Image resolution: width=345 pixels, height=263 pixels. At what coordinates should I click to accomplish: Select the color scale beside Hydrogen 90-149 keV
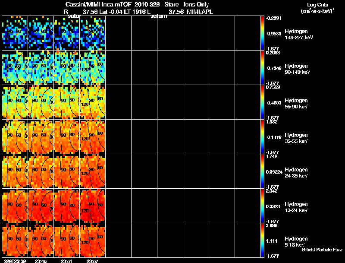pos(263,68)
